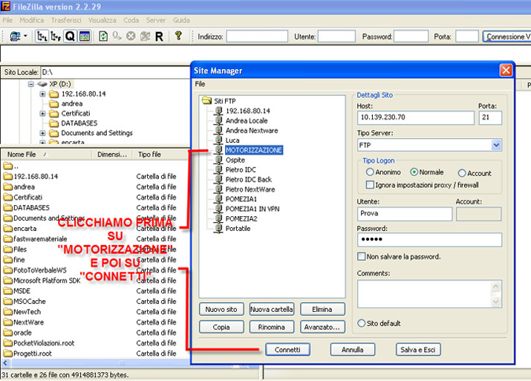Expand the Certificati folder in local tree
Screen dimensions: 531x381
42,114
